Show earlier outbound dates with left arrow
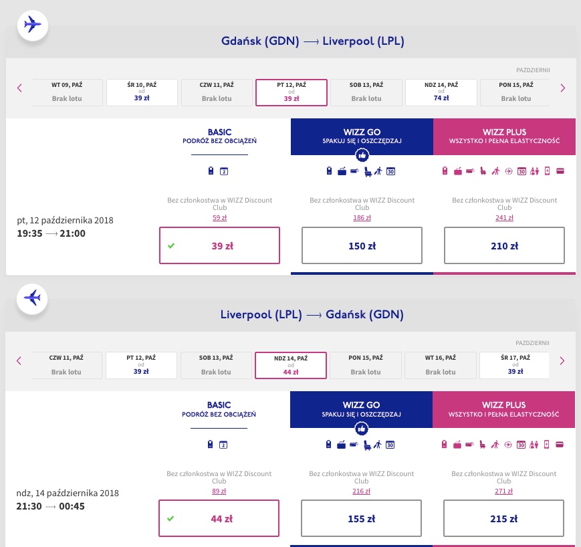The width and height of the screenshot is (581, 547). (x=19, y=88)
